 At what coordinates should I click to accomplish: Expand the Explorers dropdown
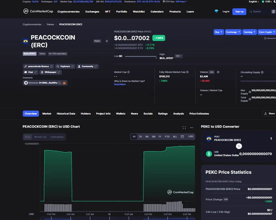click(x=65, y=66)
